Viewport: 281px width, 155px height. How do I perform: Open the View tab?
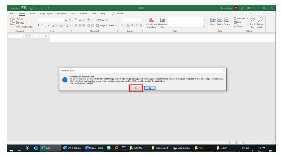tap(94, 14)
